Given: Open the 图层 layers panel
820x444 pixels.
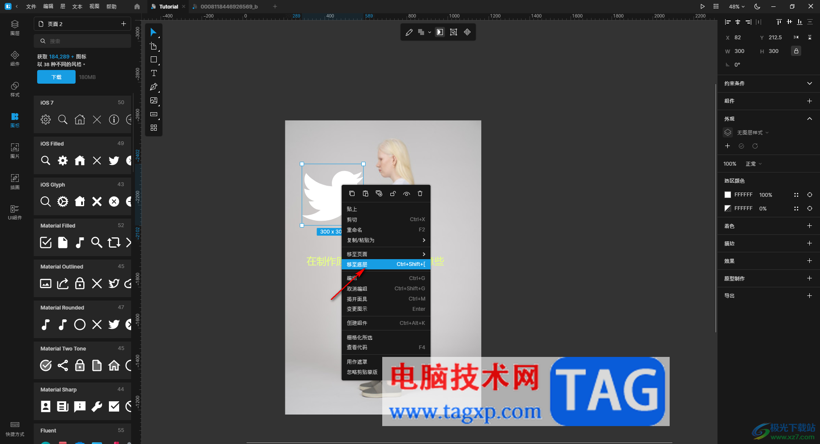Looking at the screenshot, I should click(15, 28).
